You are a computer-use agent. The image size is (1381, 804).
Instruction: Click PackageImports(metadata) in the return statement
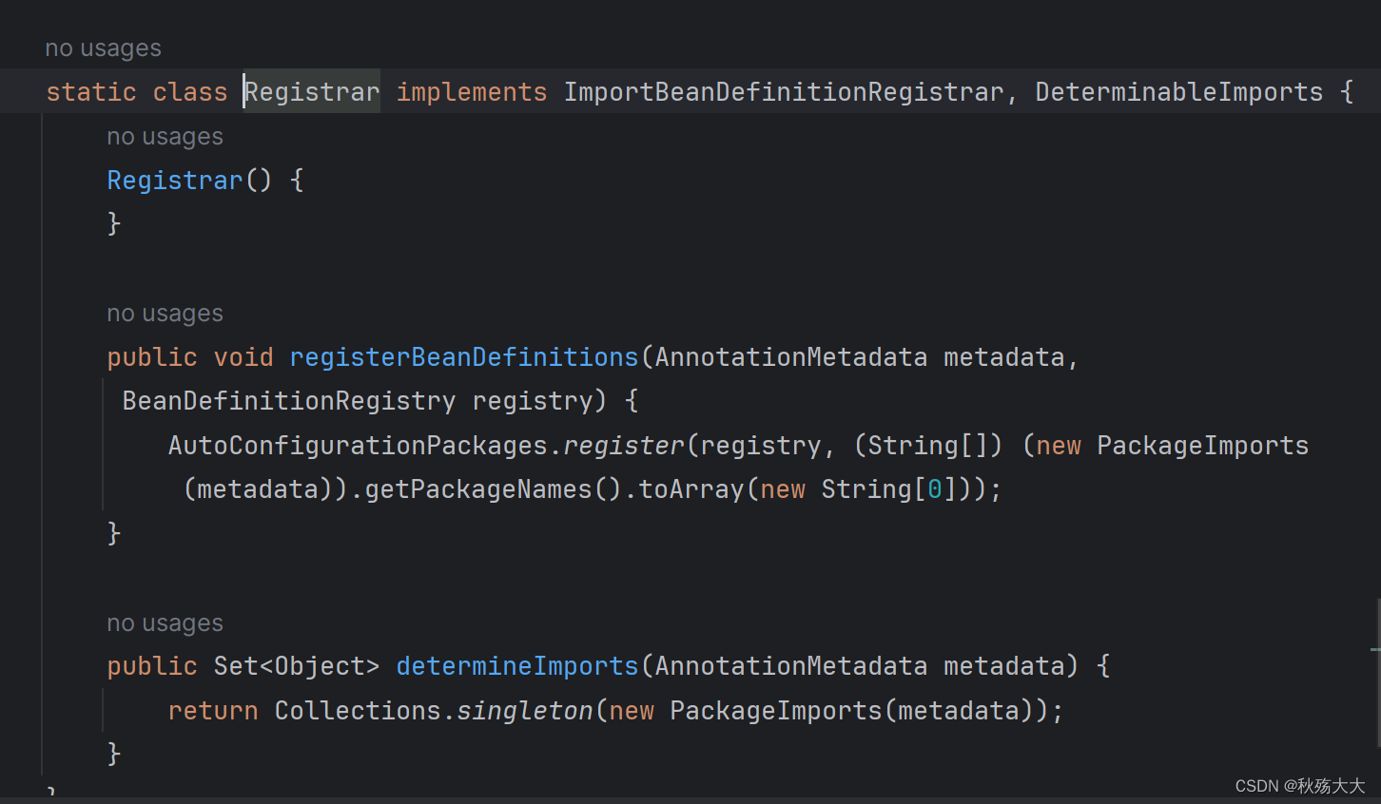coord(852,711)
